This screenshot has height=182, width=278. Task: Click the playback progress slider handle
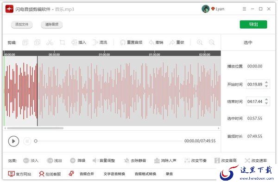pos(36,141)
